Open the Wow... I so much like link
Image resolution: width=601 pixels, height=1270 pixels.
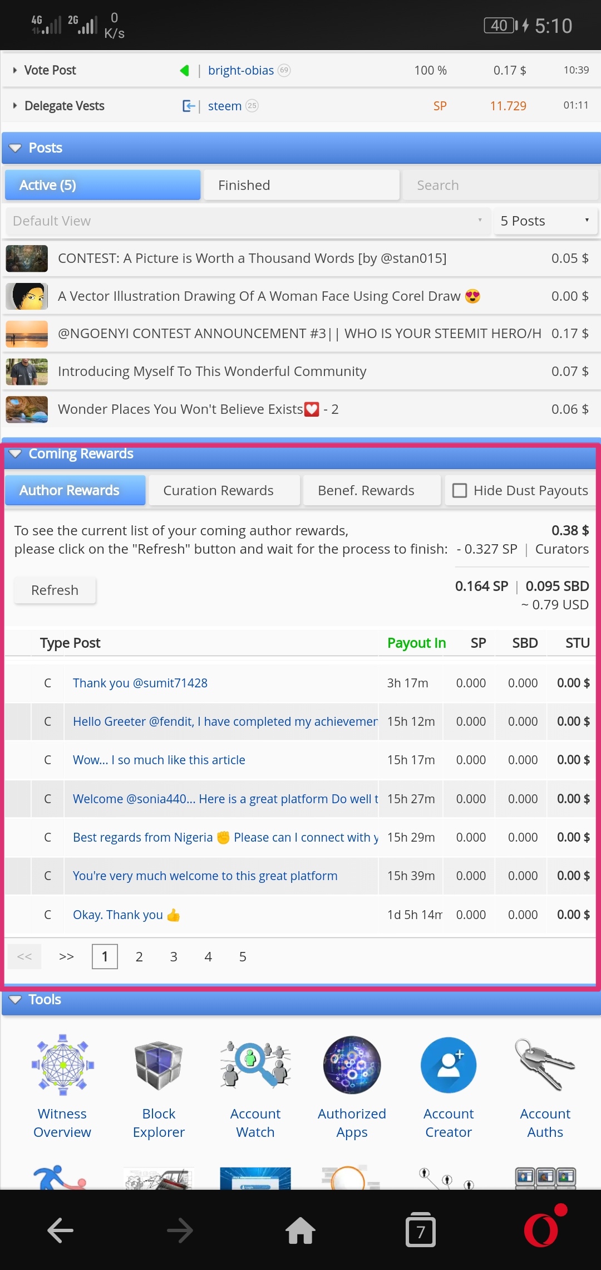(x=159, y=760)
